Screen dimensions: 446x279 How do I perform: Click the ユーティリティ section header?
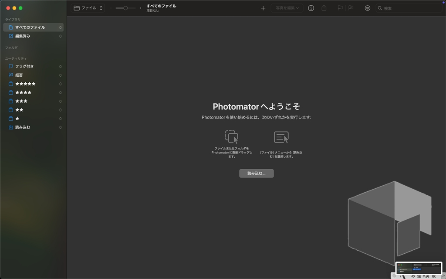point(16,58)
